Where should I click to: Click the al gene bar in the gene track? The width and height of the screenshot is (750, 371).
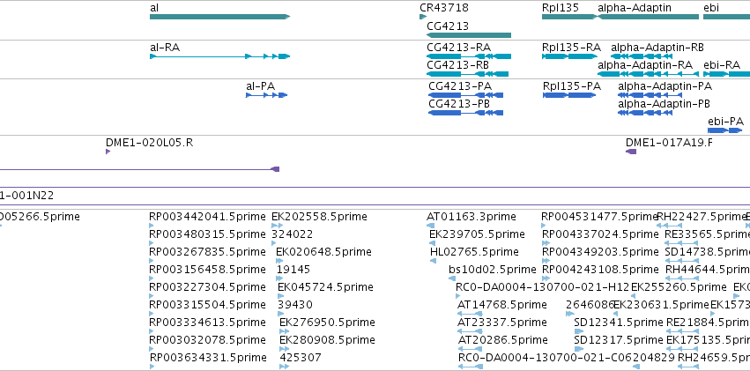219,17
